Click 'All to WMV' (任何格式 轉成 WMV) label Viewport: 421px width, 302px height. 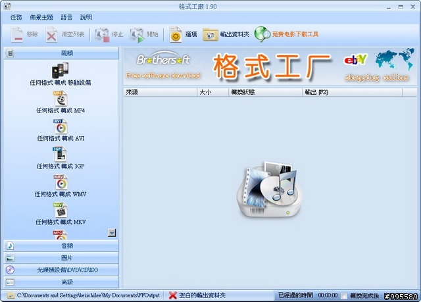tap(61, 194)
